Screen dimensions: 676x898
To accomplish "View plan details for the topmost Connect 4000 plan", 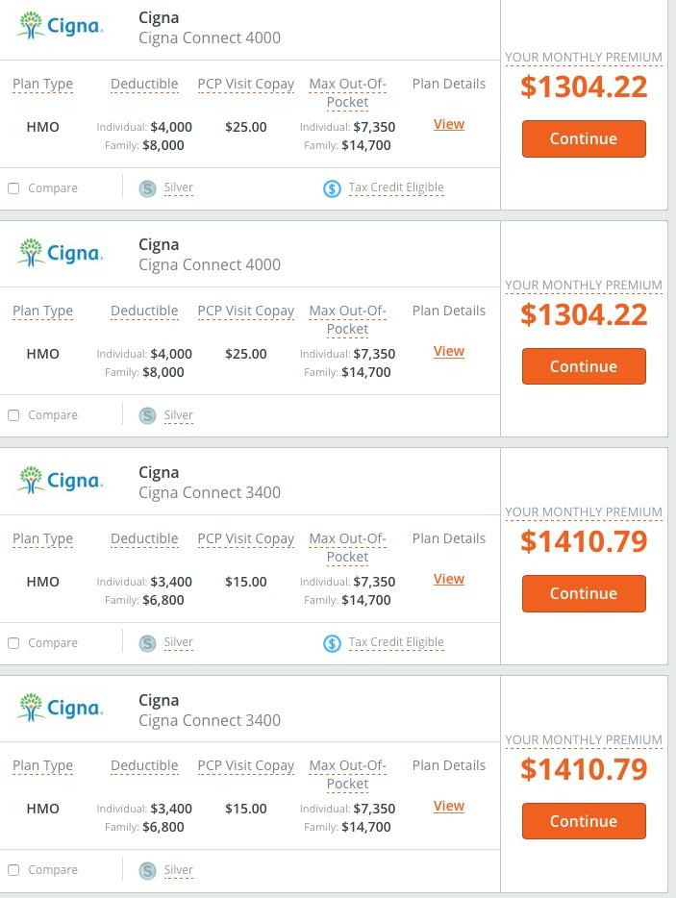I will click(x=449, y=124).
